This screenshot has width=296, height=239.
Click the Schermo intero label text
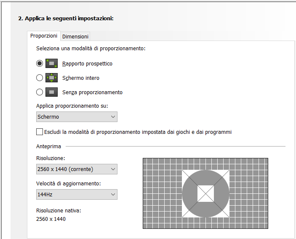pos(81,78)
